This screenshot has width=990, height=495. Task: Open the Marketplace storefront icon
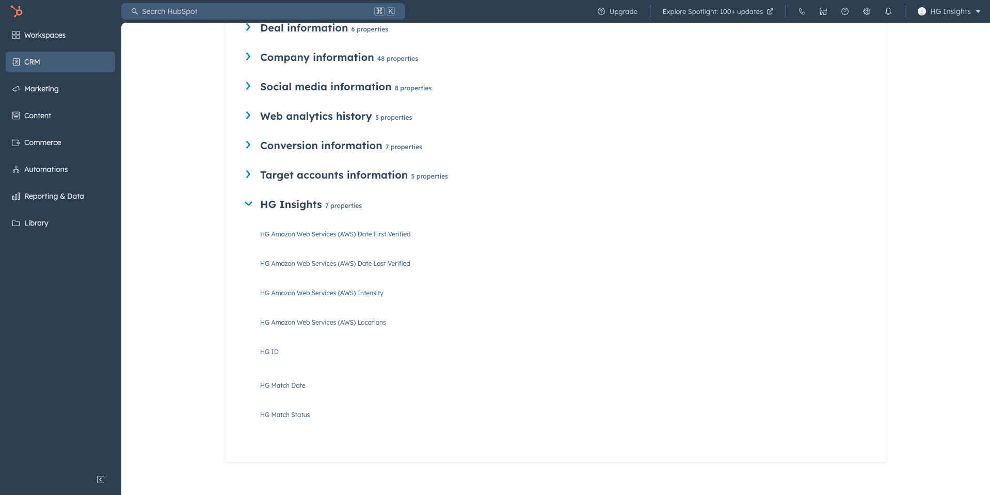[x=823, y=11]
